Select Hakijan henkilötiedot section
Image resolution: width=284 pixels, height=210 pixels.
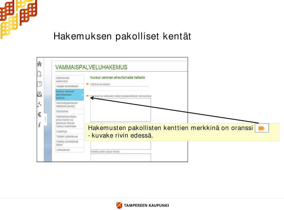coord(70,86)
